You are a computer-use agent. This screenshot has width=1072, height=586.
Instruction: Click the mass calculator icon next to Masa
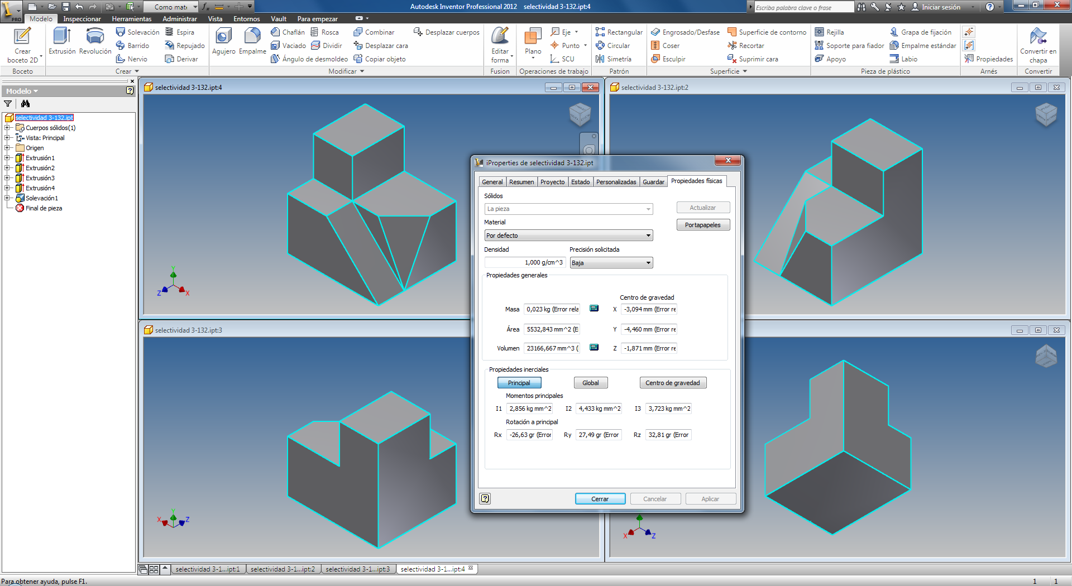pos(594,309)
